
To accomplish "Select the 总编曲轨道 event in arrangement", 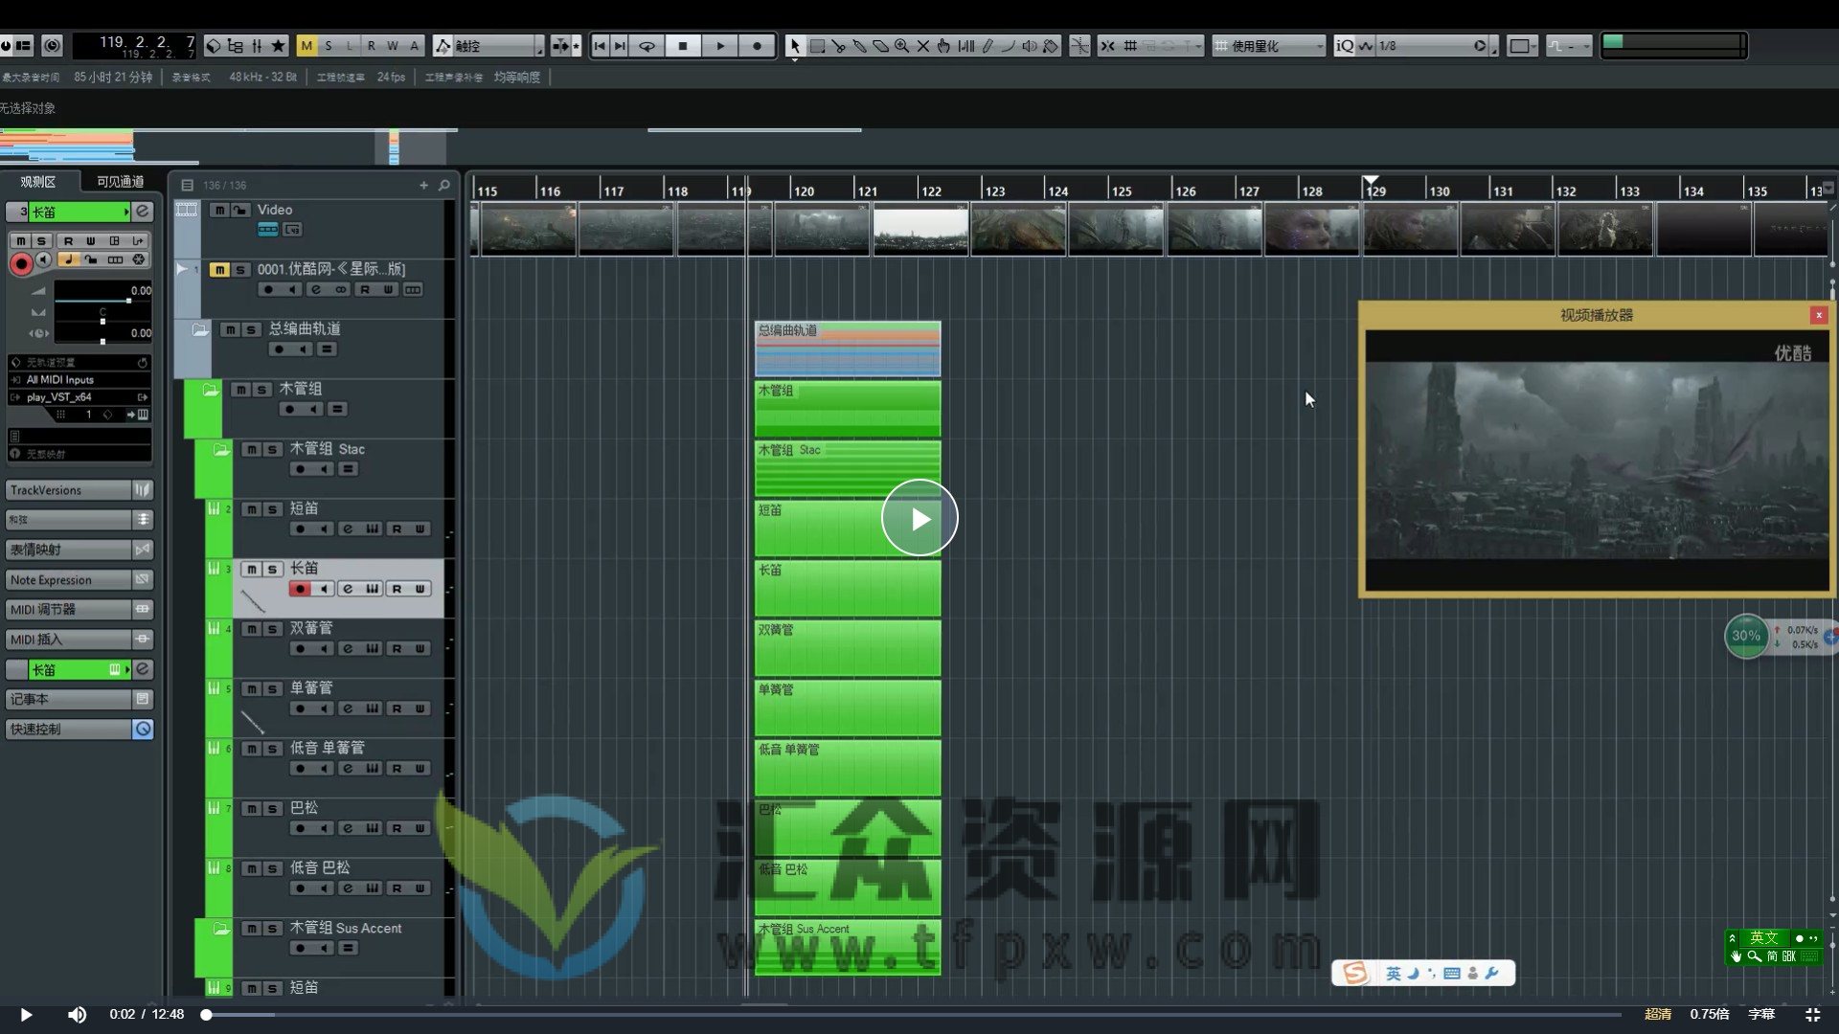I will coord(848,348).
